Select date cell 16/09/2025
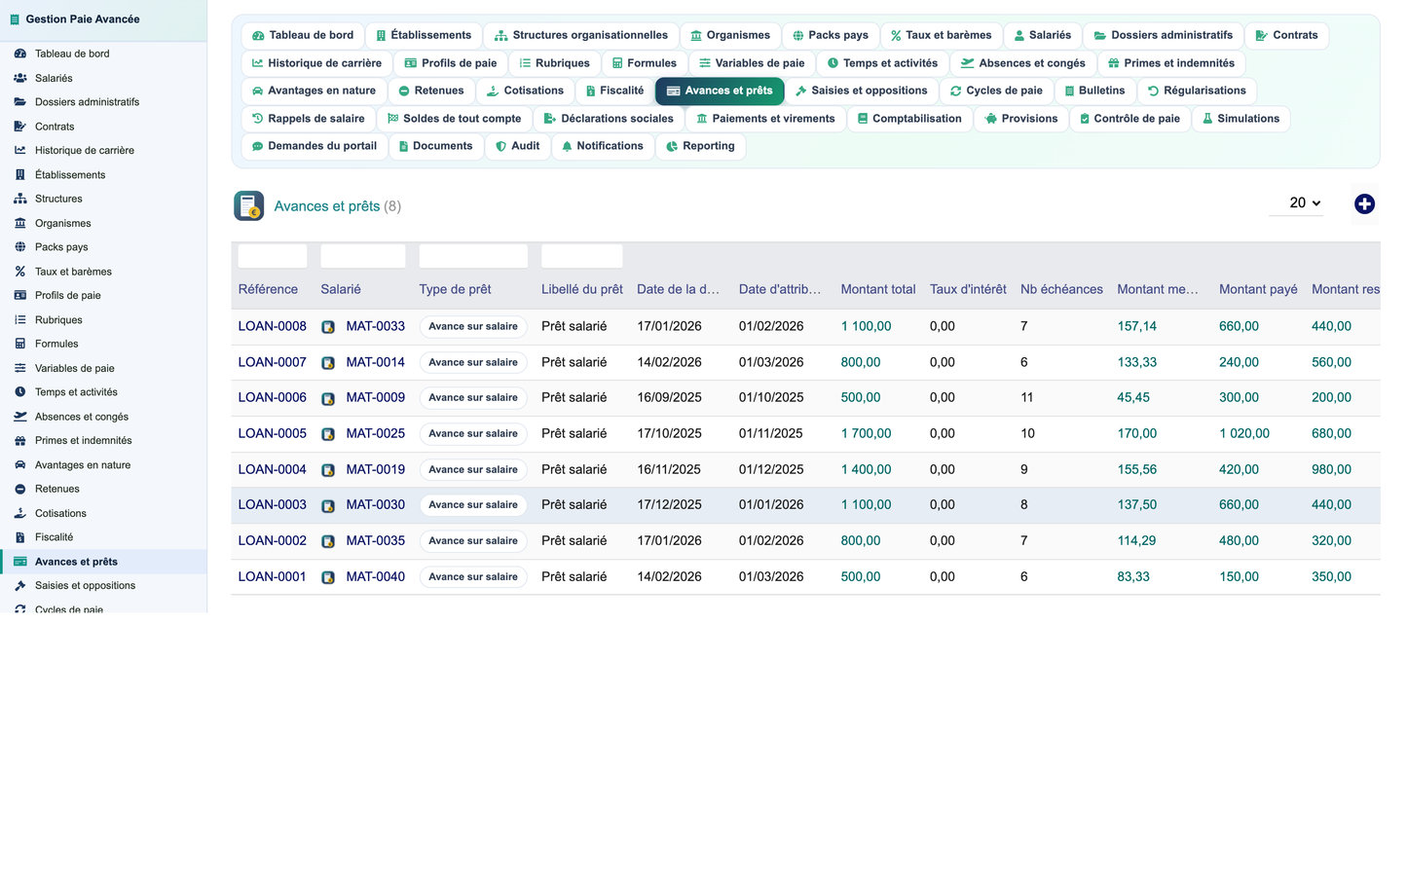 pos(669,398)
